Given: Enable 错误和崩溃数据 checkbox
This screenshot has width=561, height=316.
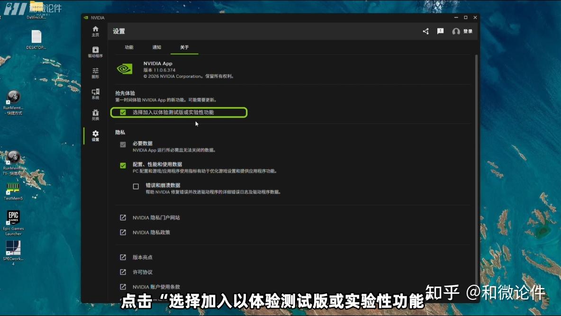Looking at the screenshot, I should point(136,187).
